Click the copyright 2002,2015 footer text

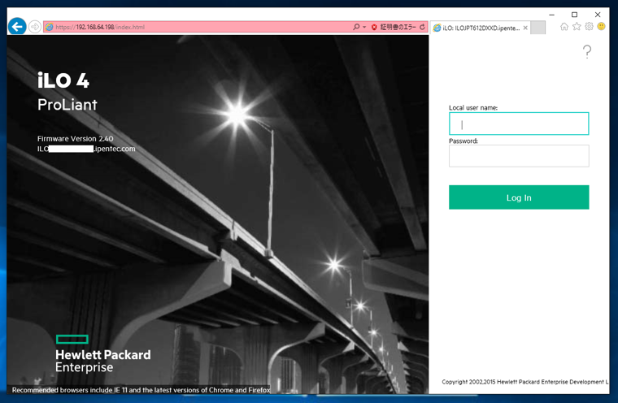point(524,382)
